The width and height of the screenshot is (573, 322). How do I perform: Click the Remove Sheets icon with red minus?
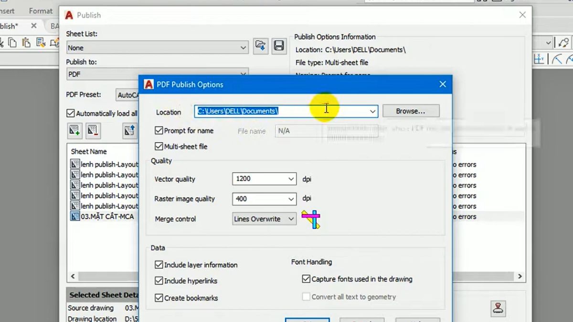(x=93, y=131)
